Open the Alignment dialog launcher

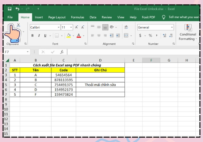[133, 44]
